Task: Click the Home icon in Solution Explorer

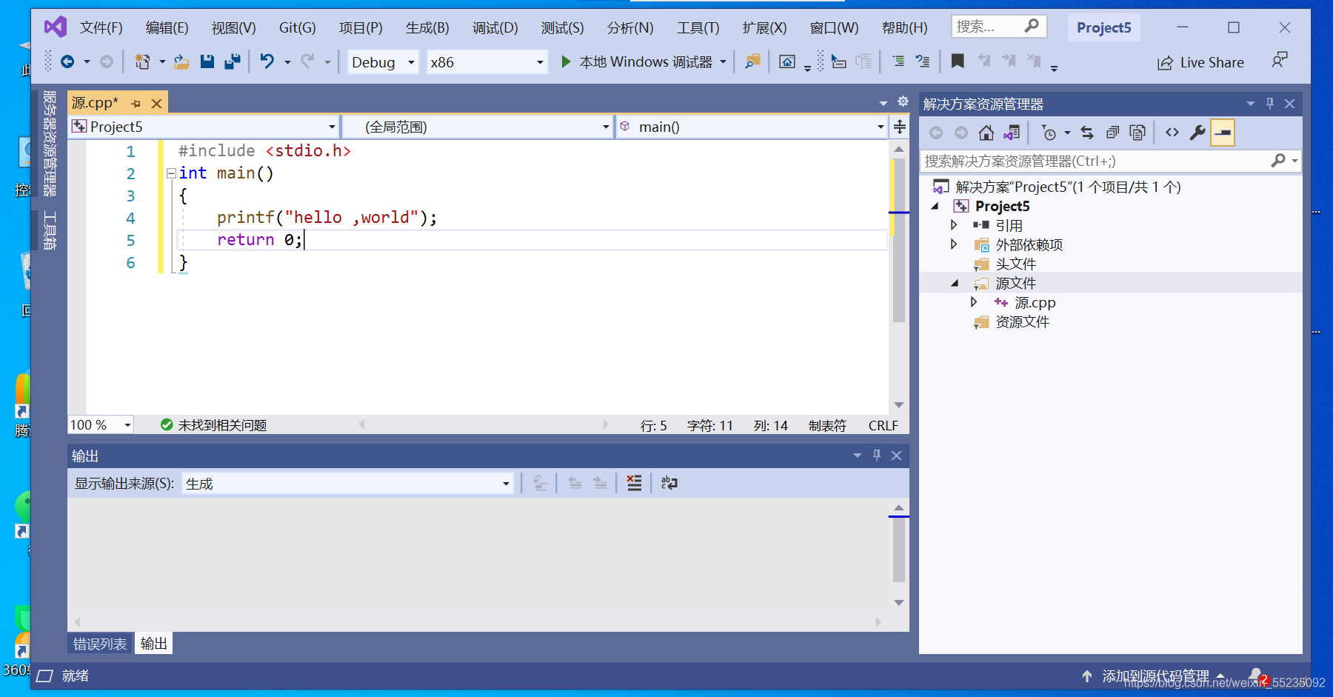Action: click(986, 133)
